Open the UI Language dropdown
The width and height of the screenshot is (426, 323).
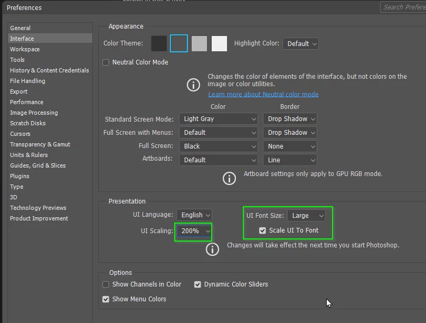pos(194,215)
